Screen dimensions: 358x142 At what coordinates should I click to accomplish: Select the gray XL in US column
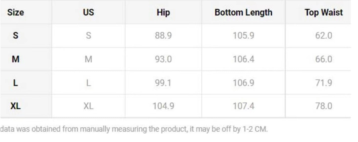tap(88, 106)
